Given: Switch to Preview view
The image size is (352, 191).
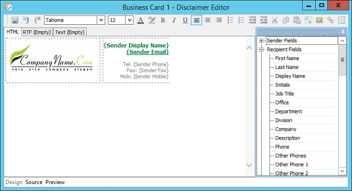Looking at the screenshot, I should (55, 182).
